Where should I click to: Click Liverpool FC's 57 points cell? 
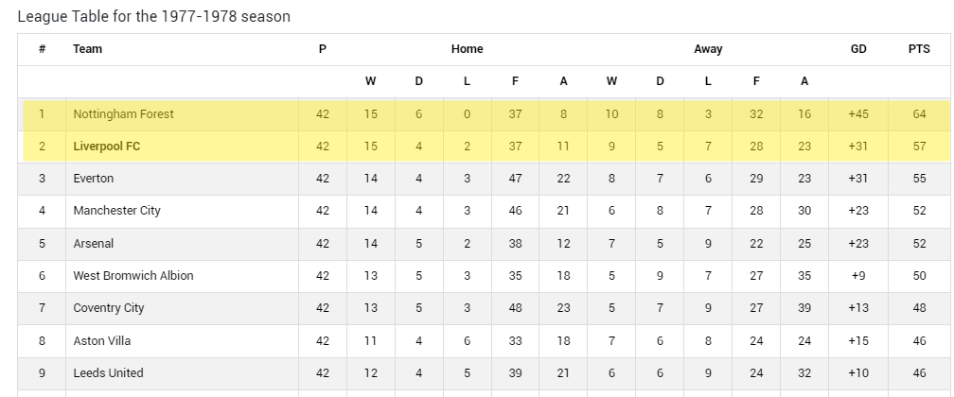pyautogui.click(x=919, y=147)
